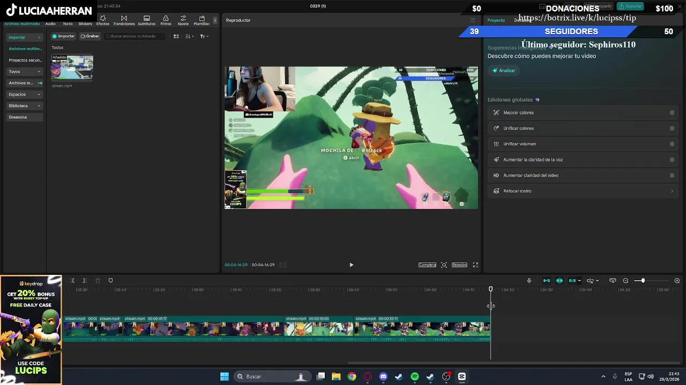Enable Aumentar la claridad de la voz checkbox
Screen dimensions: 686x385
[x=672, y=159]
